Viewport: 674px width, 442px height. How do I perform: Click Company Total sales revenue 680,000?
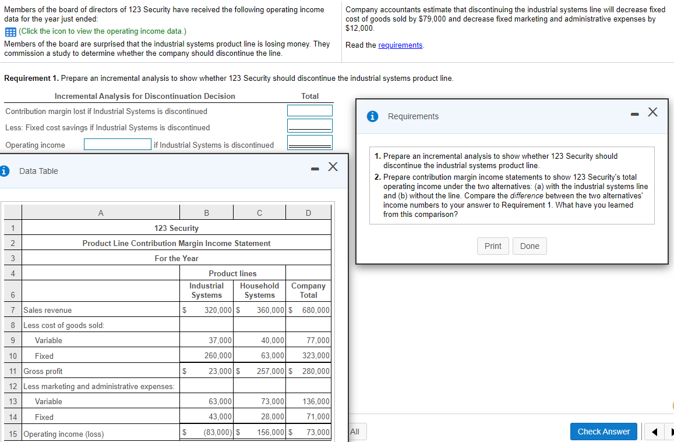click(316, 310)
